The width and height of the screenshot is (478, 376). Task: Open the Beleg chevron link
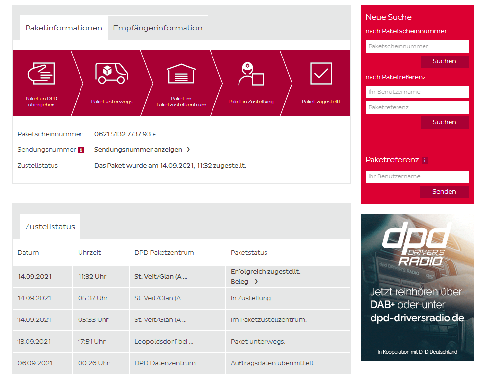(x=256, y=282)
